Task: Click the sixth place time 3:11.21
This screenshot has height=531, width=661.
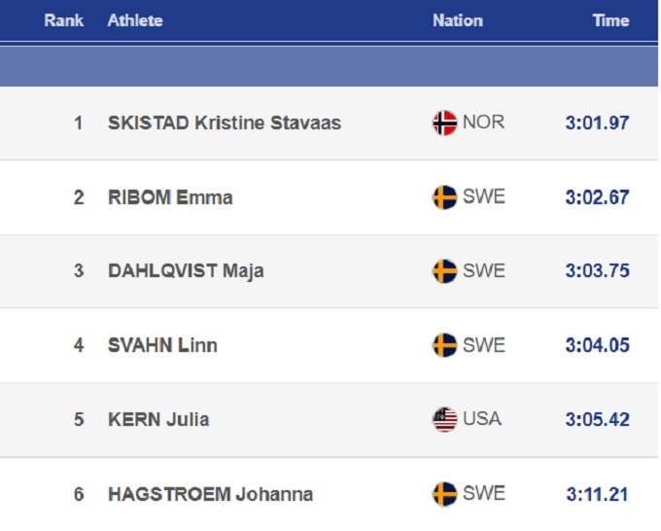Action: (597, 494)
